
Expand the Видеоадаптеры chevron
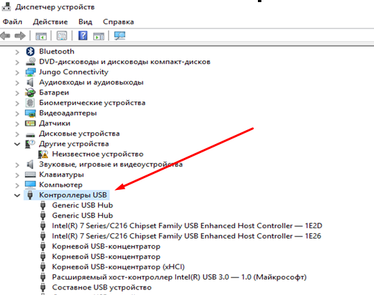[17, 113]
